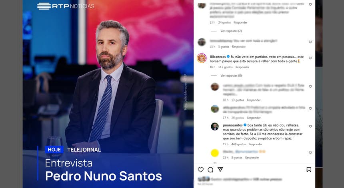Viewport: 344px width, 188px height.
Task: View 448 gostos on pnunosantos reply
Action: pos(238,144)
